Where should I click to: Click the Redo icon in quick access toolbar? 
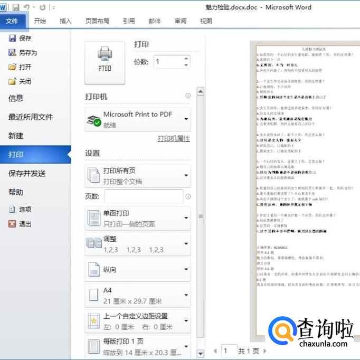(x=43, y=7)
